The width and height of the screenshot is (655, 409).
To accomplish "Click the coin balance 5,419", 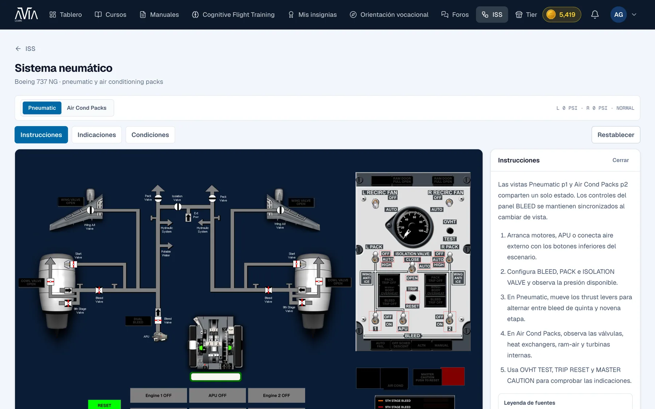I will tap(561, 15).
